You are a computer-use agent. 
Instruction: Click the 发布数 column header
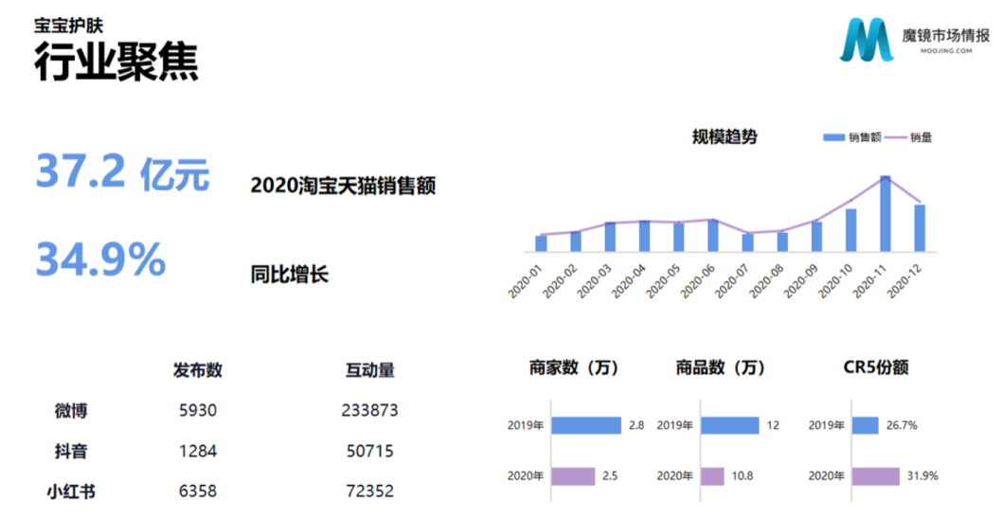pyautogui.click(x=197, y=369)
